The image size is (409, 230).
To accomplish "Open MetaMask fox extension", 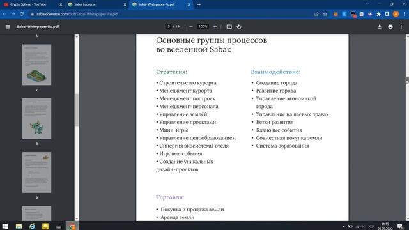I will [336, 14].
